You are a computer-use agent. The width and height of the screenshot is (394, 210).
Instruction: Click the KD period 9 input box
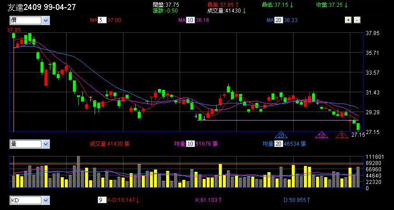100,199
